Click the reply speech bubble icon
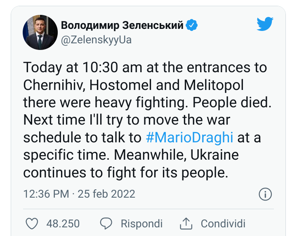 [x=107, y=224]
